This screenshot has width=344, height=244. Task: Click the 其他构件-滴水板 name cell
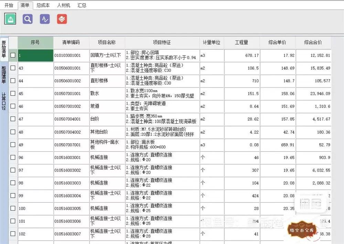[107, 145]
